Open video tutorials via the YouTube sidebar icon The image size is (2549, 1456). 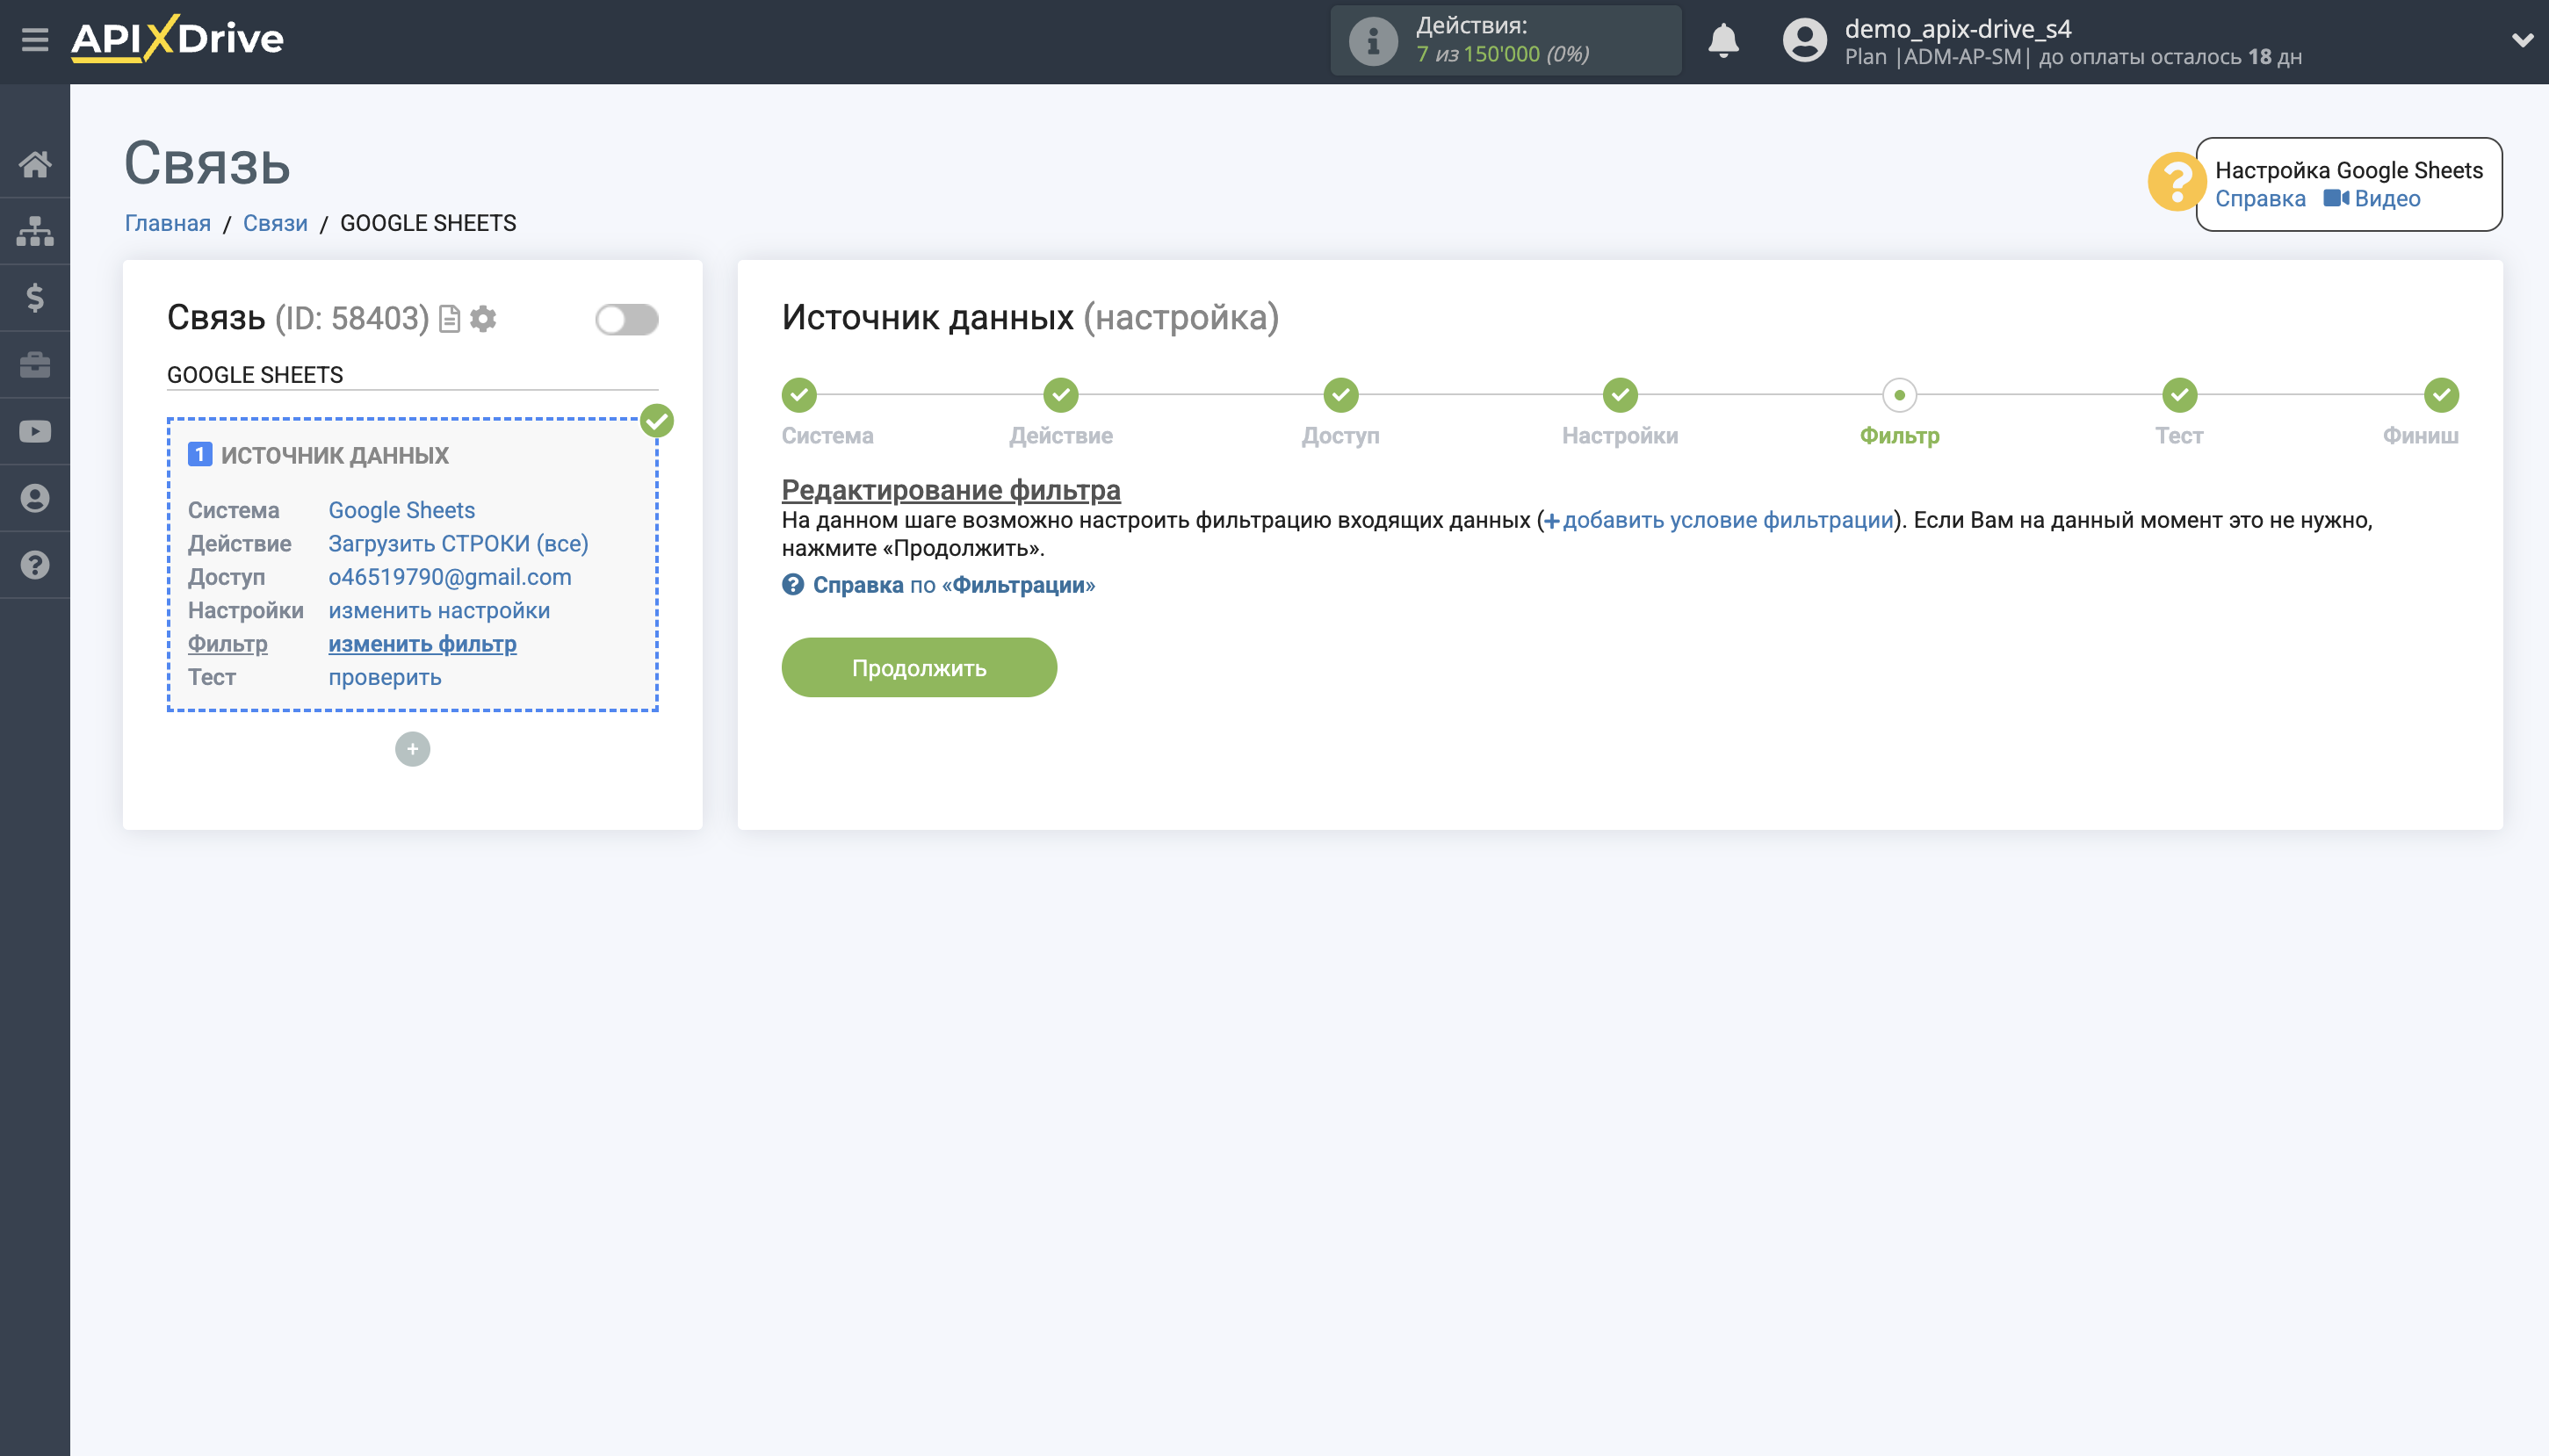[x=36, y=430]
